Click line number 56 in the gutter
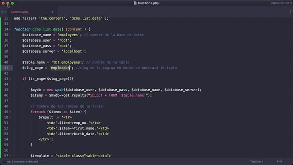The height and width of the screenshot is (165, 293). point(6,150)
